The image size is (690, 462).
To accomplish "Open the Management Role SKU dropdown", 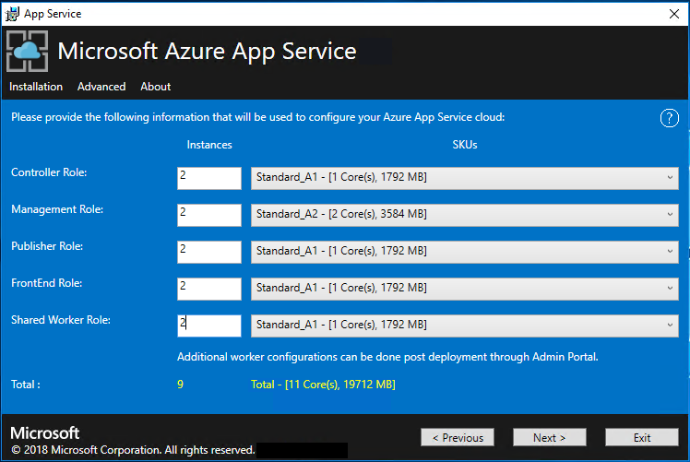I will point(465,215).
